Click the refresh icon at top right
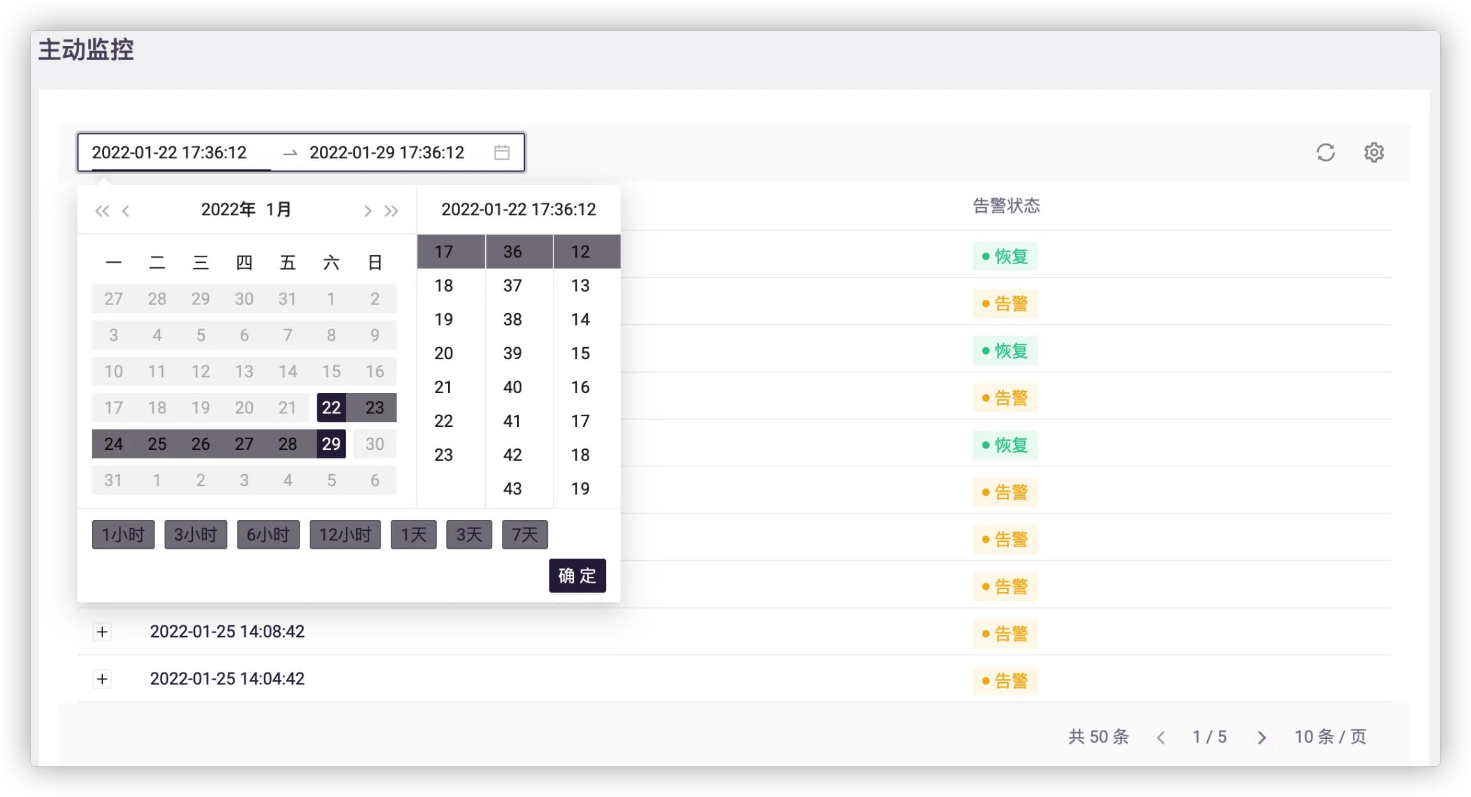The width and height of the screenshot is (1471, 797). [1325, 153]
